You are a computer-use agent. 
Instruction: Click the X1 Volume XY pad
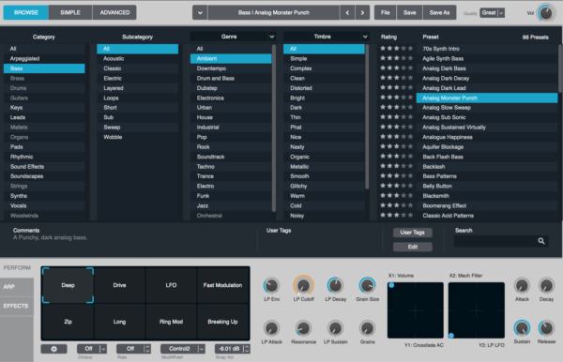tap(416, 310)
